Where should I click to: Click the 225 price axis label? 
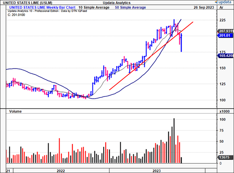[x=222, y=20]
